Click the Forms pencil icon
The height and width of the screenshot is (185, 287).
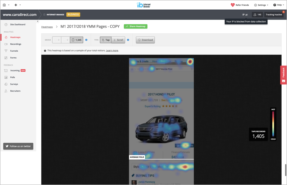coord(6,58)
